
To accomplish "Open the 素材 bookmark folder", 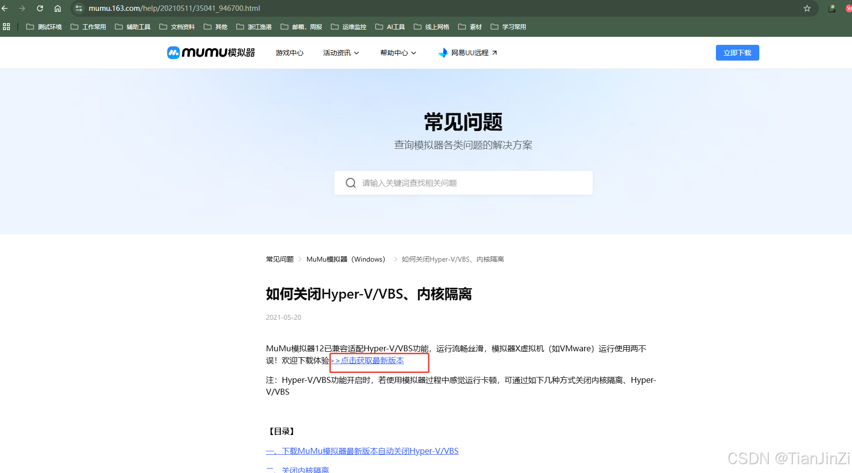I will tap(470, 27).
